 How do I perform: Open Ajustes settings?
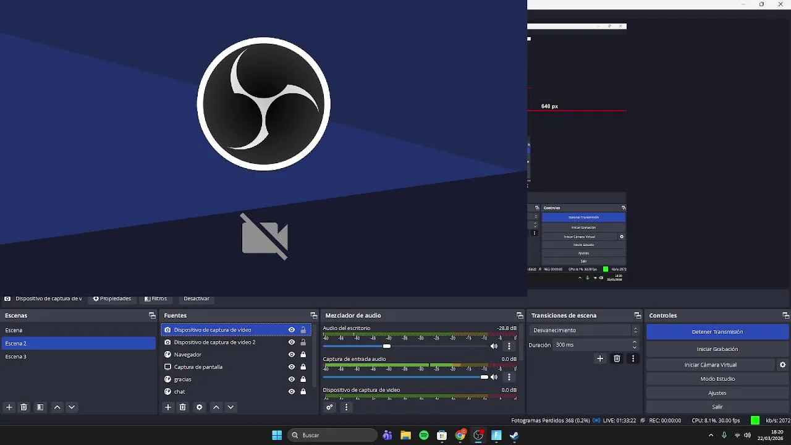(x=717, y=393)
